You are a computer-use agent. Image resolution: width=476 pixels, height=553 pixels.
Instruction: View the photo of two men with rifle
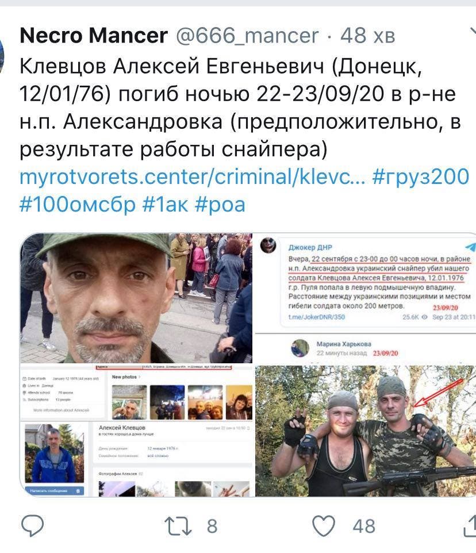coord(365,431)
